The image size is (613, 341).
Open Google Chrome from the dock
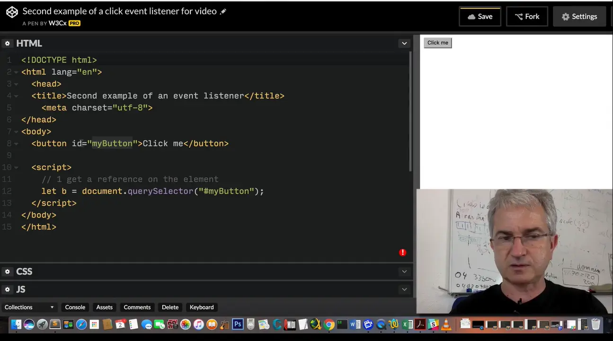click(x=329, y=324)
